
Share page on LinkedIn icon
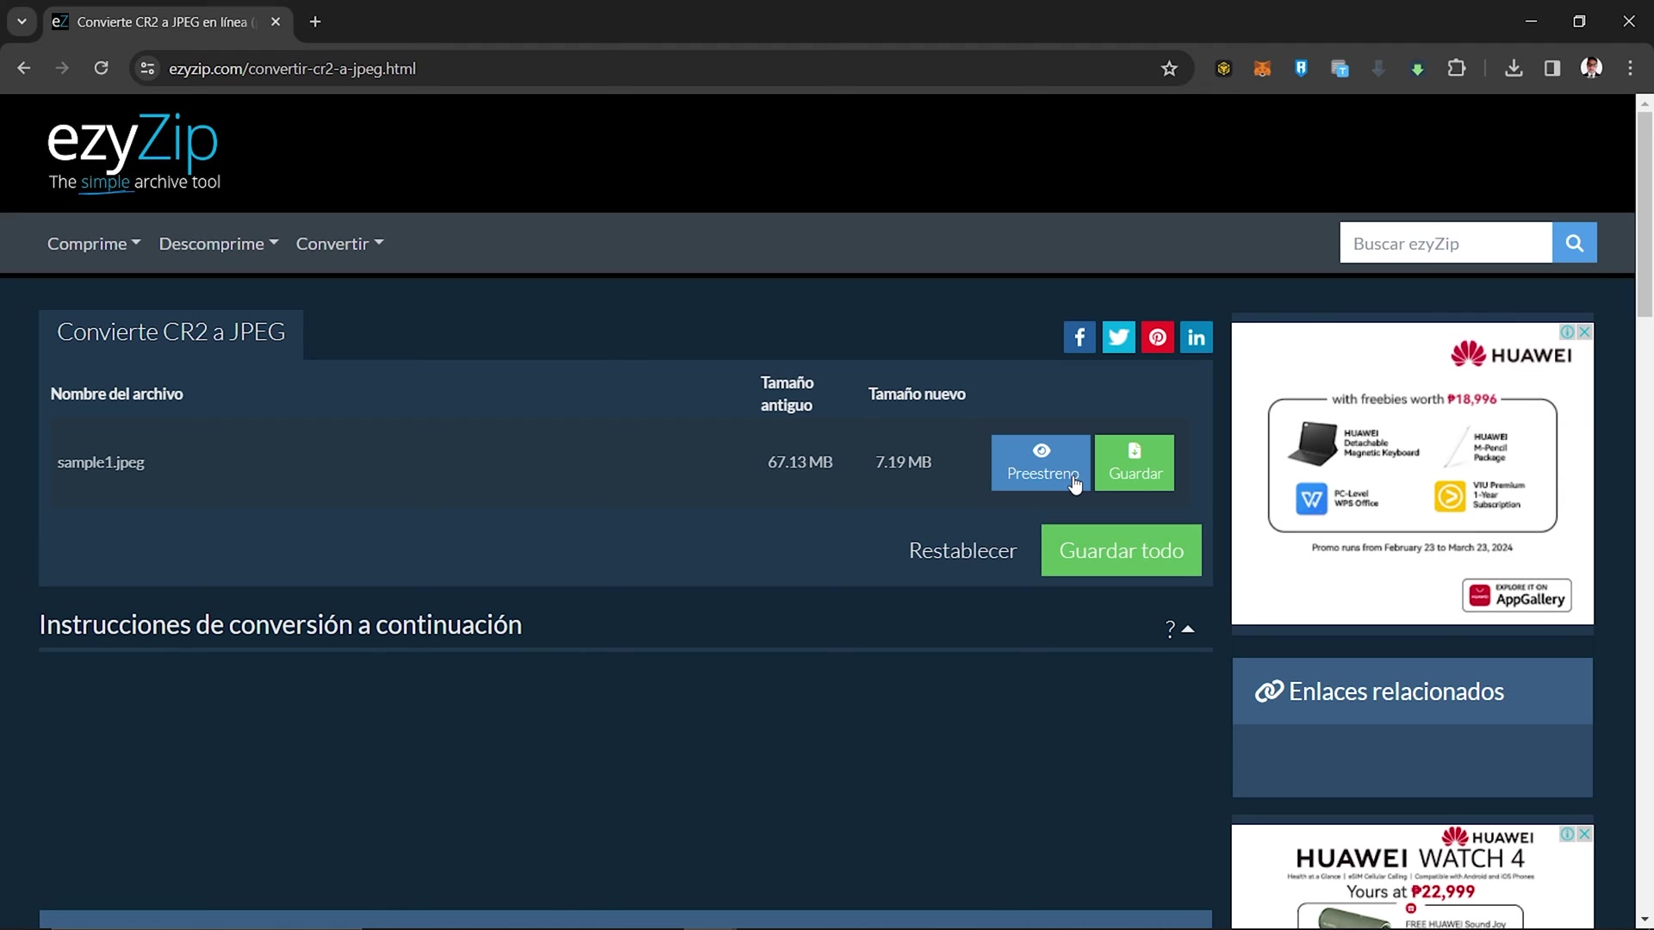tap(1197, 338)
